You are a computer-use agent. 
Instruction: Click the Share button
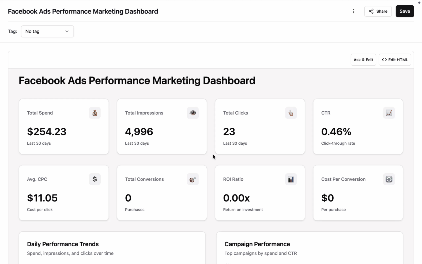point(378,11)
